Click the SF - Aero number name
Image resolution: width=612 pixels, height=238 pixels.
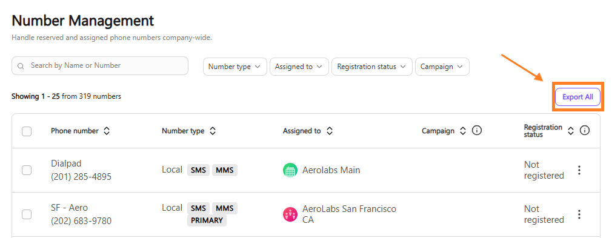(70, 208)
